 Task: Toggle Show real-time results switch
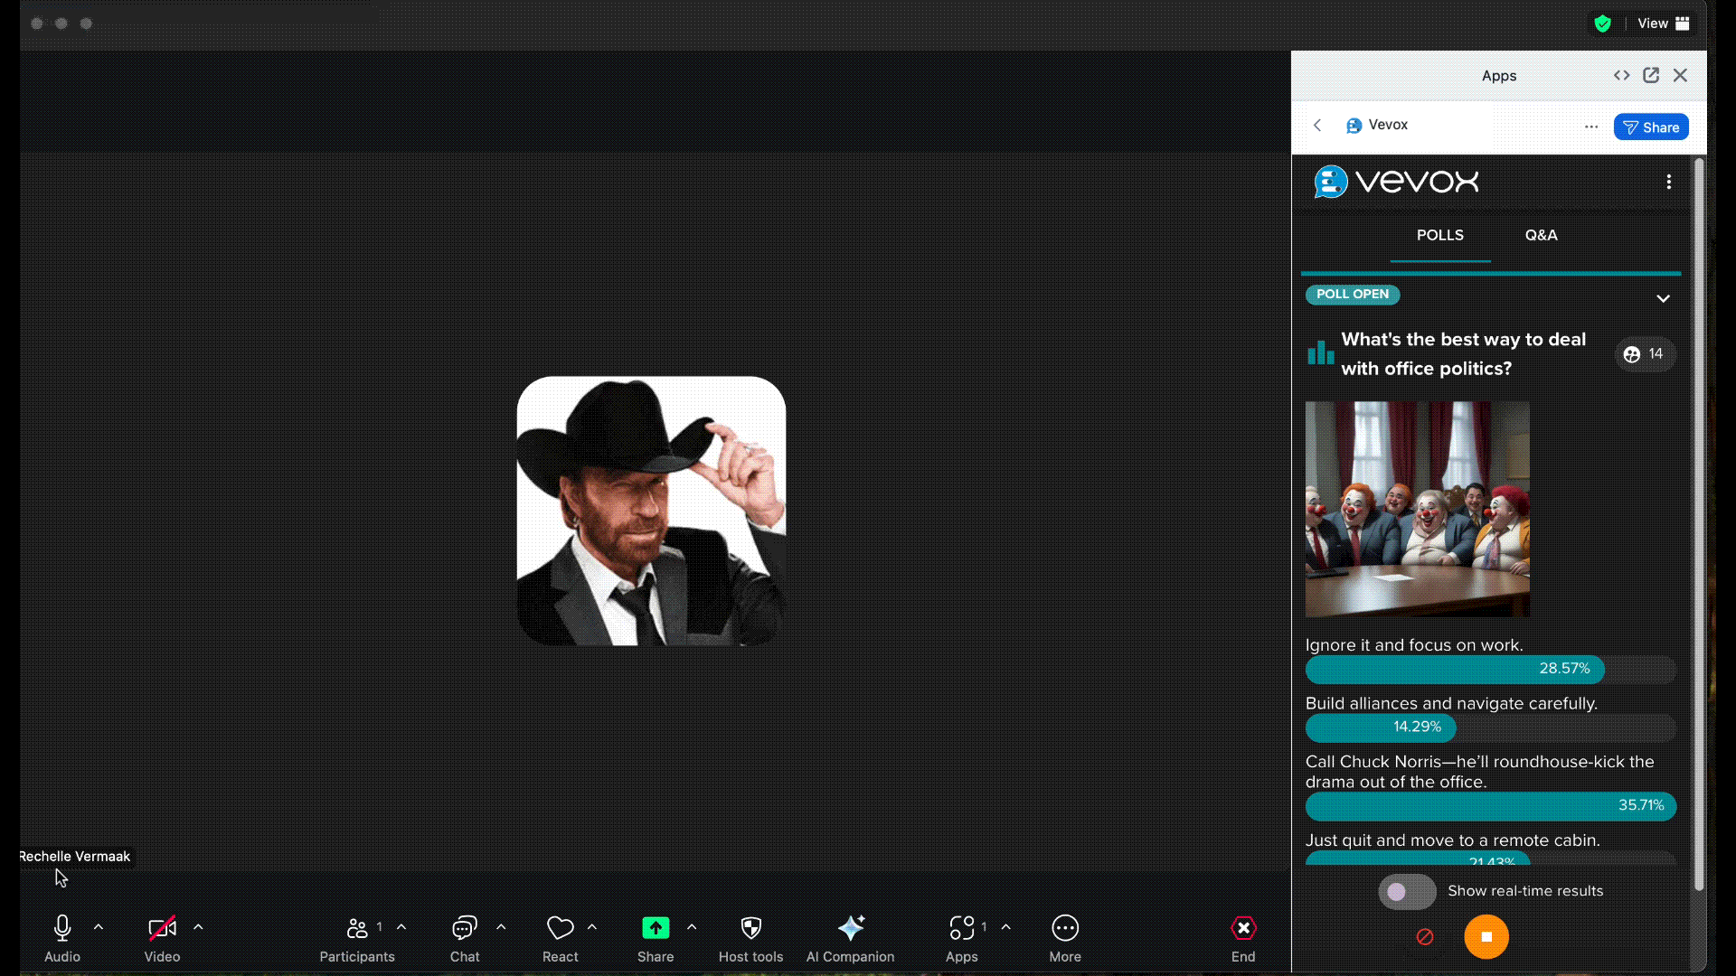1407,892
